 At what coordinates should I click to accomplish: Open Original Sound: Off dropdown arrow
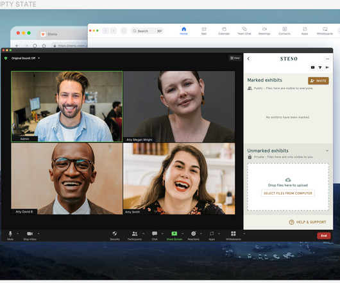pos(39,58)
